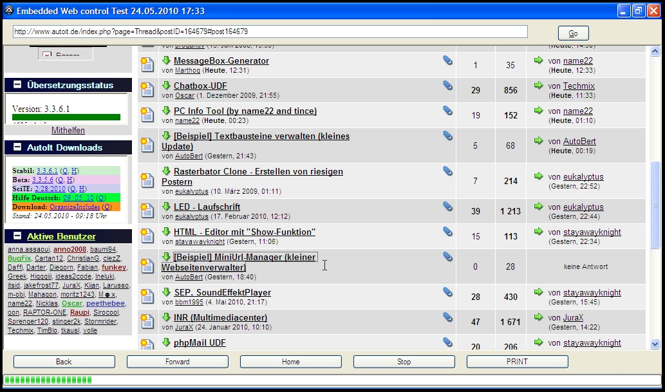Click the Go button next to URL

pos(573,33)
